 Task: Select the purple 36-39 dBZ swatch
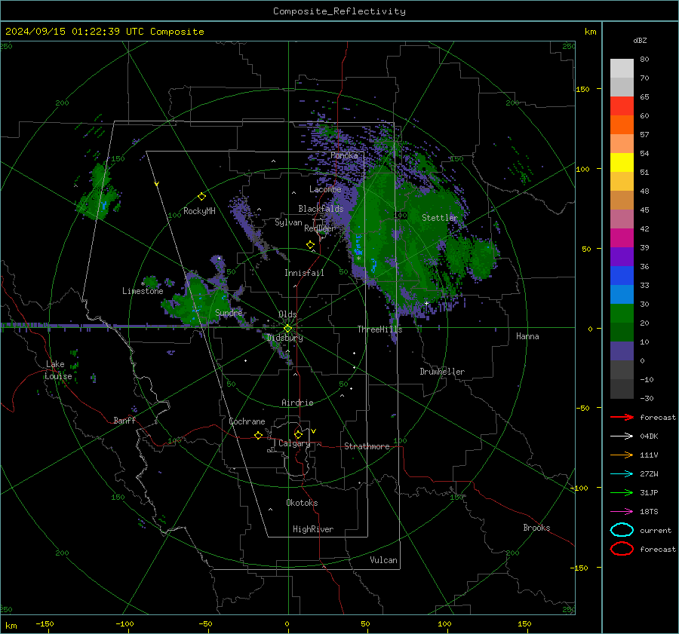(x=622, y=257)
